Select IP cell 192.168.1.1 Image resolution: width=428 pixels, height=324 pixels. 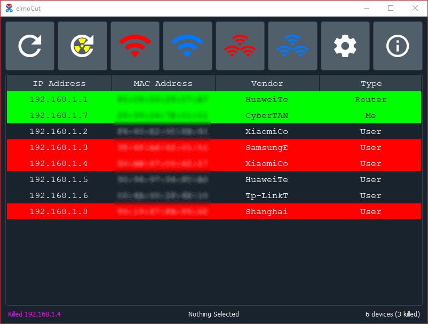point(59,99)
